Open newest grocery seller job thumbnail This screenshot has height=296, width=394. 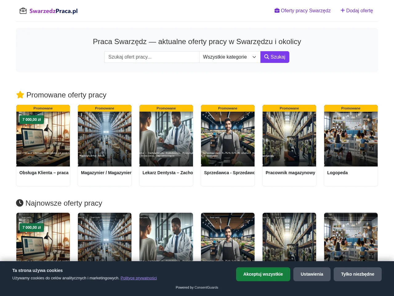[x=228, y=237]
